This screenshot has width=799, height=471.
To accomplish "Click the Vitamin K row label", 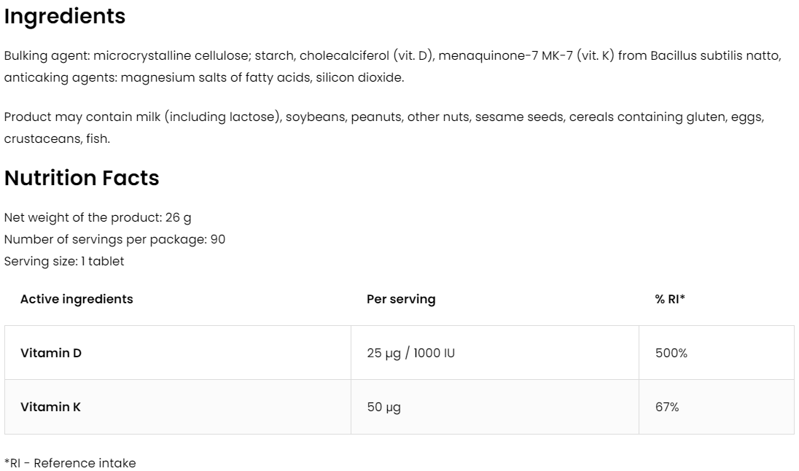I will point(50,407).
